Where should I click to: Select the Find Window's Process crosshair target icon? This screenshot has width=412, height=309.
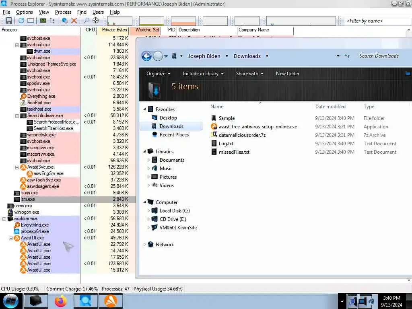pyautogui.click(x=96, y=21)
